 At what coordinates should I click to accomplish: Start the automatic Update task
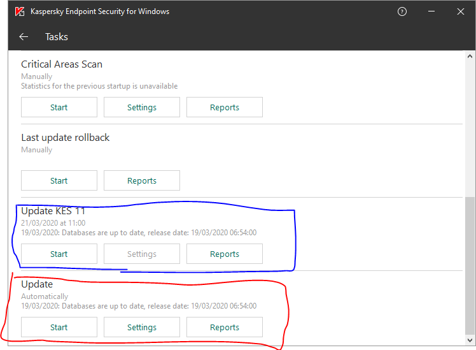pos(59,328)
